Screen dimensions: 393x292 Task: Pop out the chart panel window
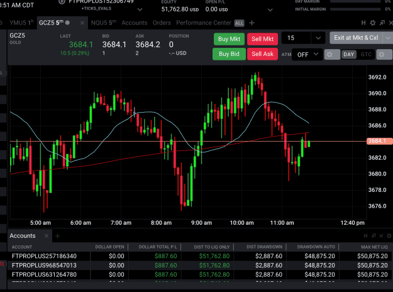(x=382, y=23)
